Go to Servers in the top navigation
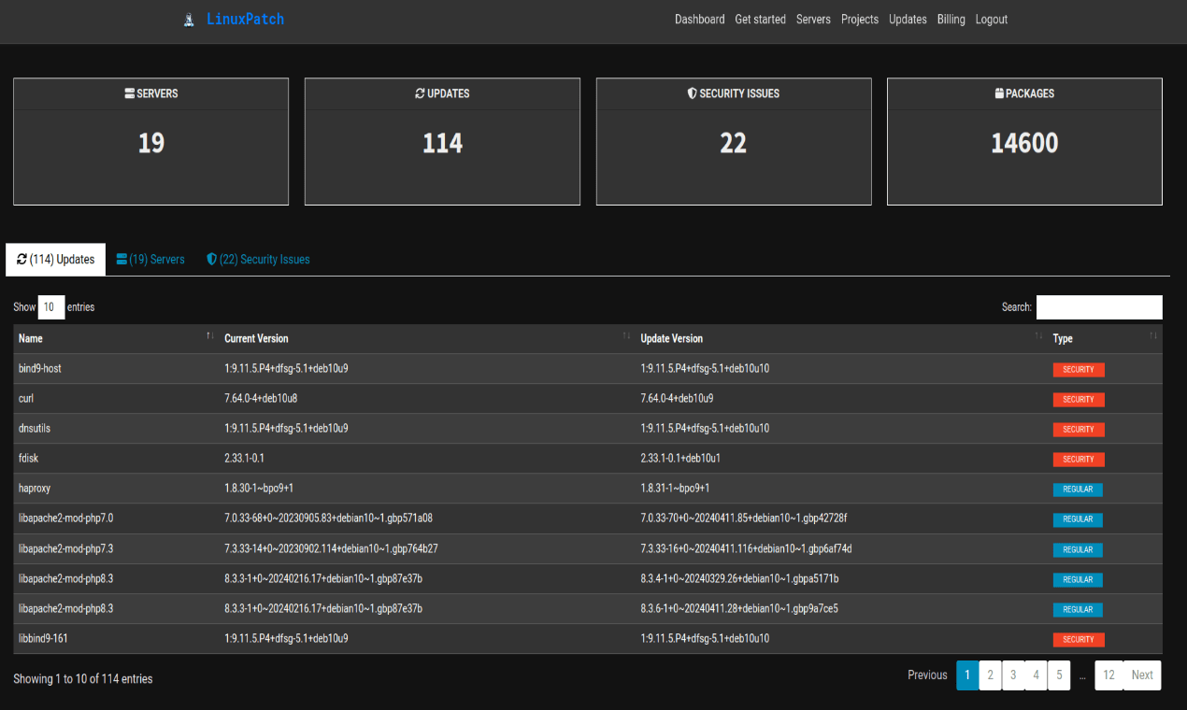 [813, 20]
